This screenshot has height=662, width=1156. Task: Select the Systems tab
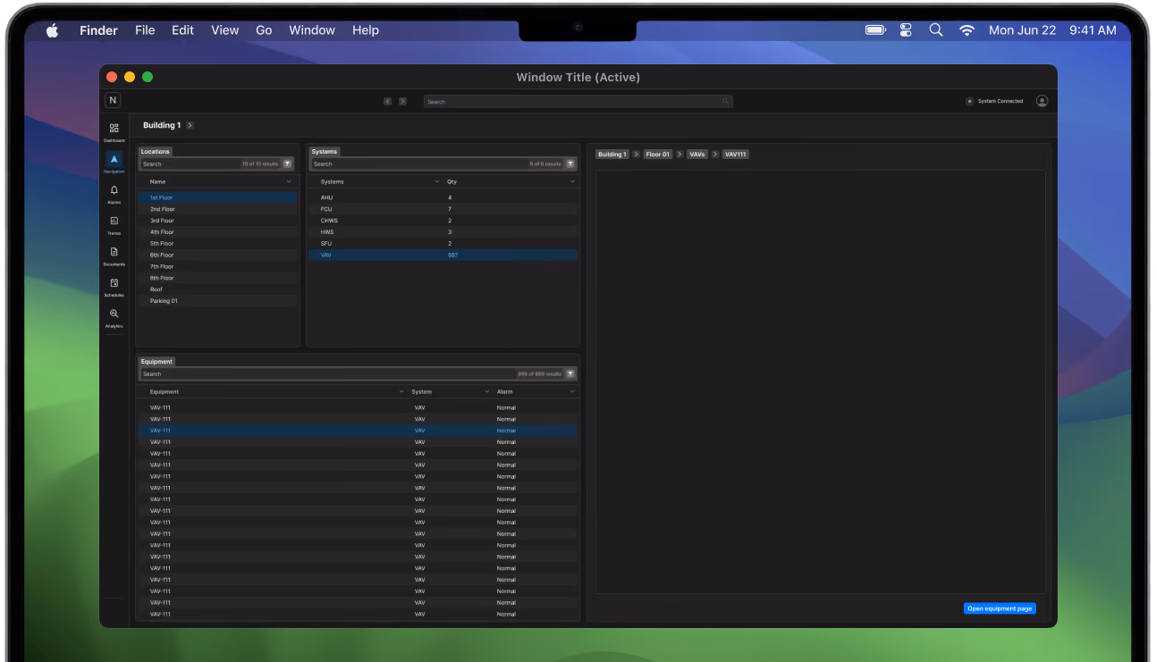[325, 151]
